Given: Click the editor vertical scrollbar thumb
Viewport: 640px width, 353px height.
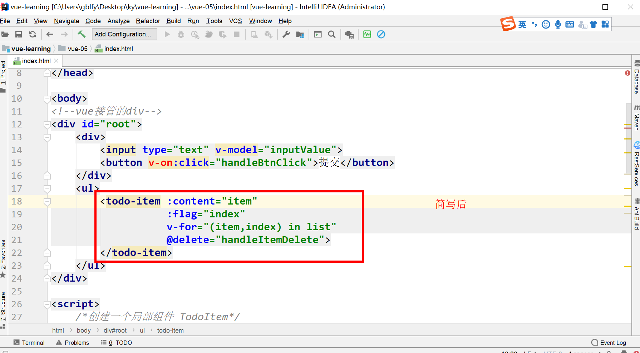Looking at the screenshot, I should click(x=629, y=139).
